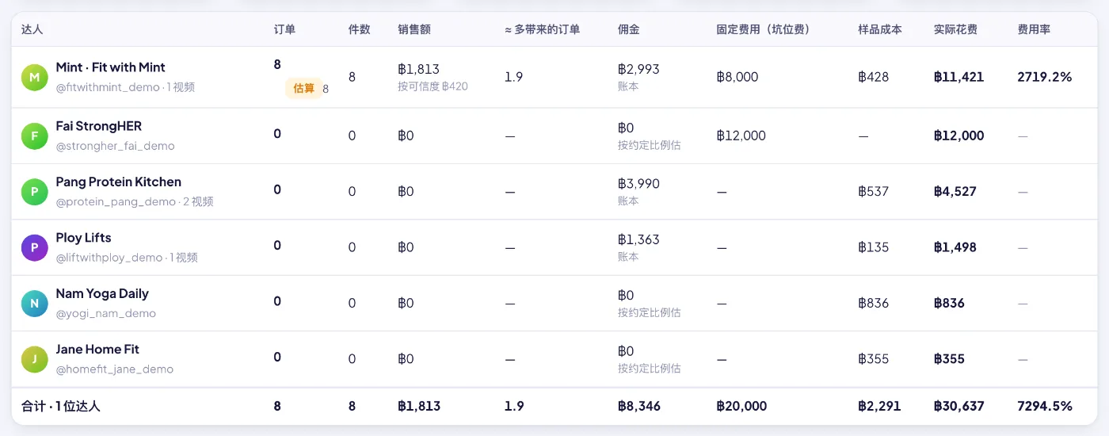The image size is (1109, 436).
Task: Select the @protein_pang_demo · 2 视频 handle text
Action: point(135,202)
